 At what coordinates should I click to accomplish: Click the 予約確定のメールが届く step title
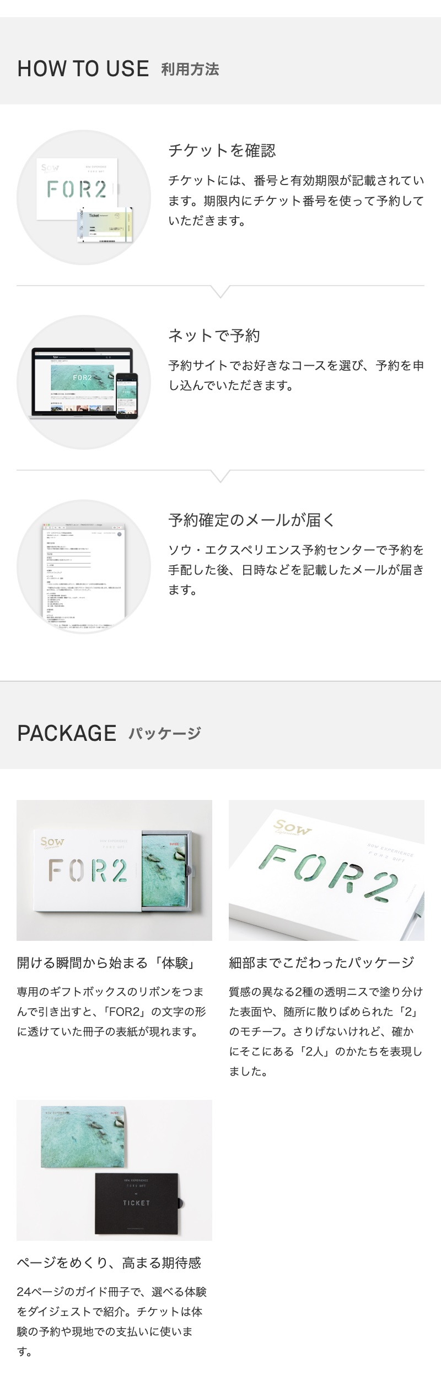click(252, 520)
